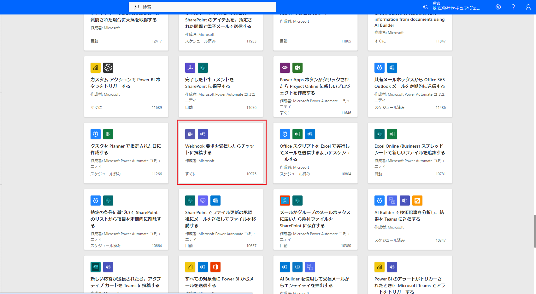Click the SharePoint icon on 完了したドキュメント card
This screenshot has width=536, height=294.
203,68
